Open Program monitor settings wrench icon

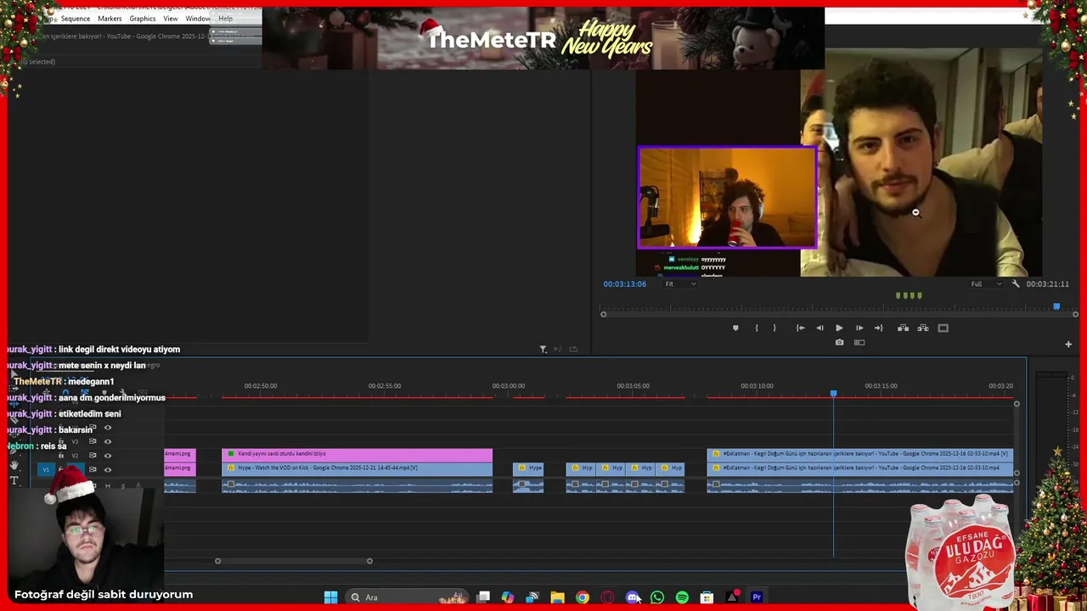point(1016,284)
